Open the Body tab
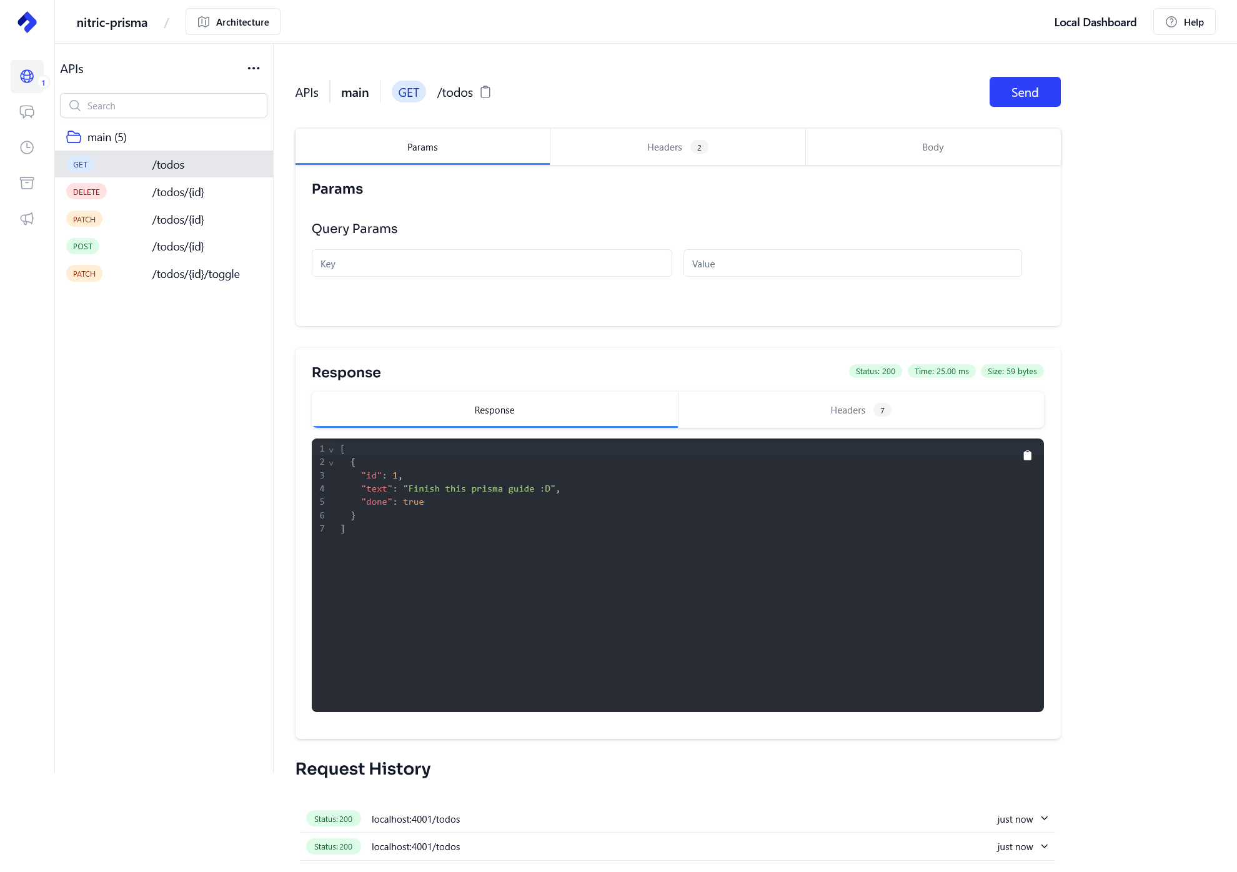The height and width of the screenshot is (872, 1237). [933, 147]
